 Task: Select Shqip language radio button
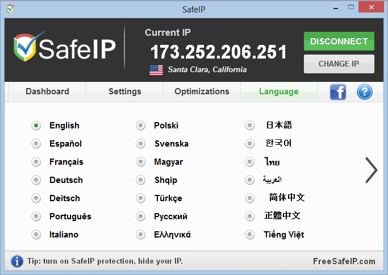pyautogui.click(x=140, y=180)
